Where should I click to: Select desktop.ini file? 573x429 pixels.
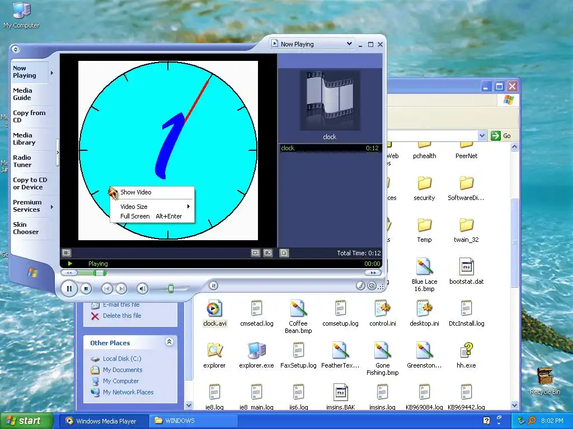click(x=424, y=314)
